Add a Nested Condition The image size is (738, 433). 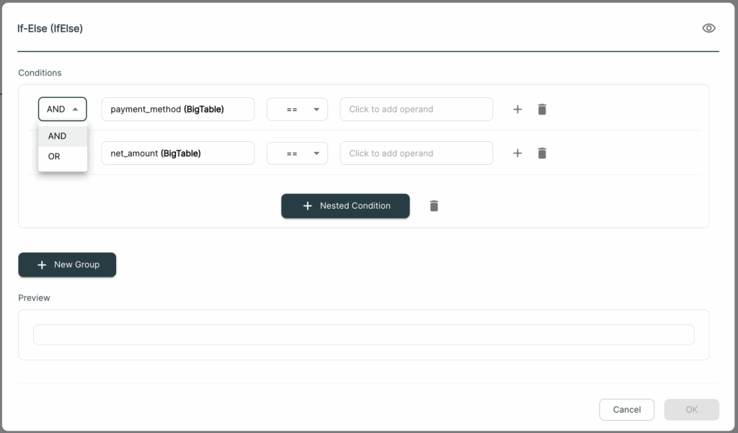click(x=345, y=205)
